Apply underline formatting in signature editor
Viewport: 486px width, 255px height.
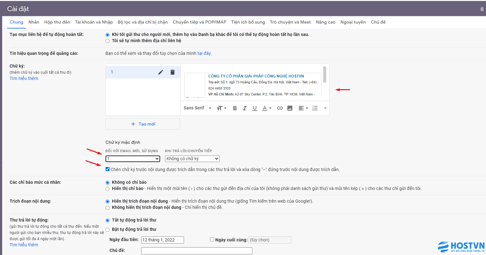255,108
